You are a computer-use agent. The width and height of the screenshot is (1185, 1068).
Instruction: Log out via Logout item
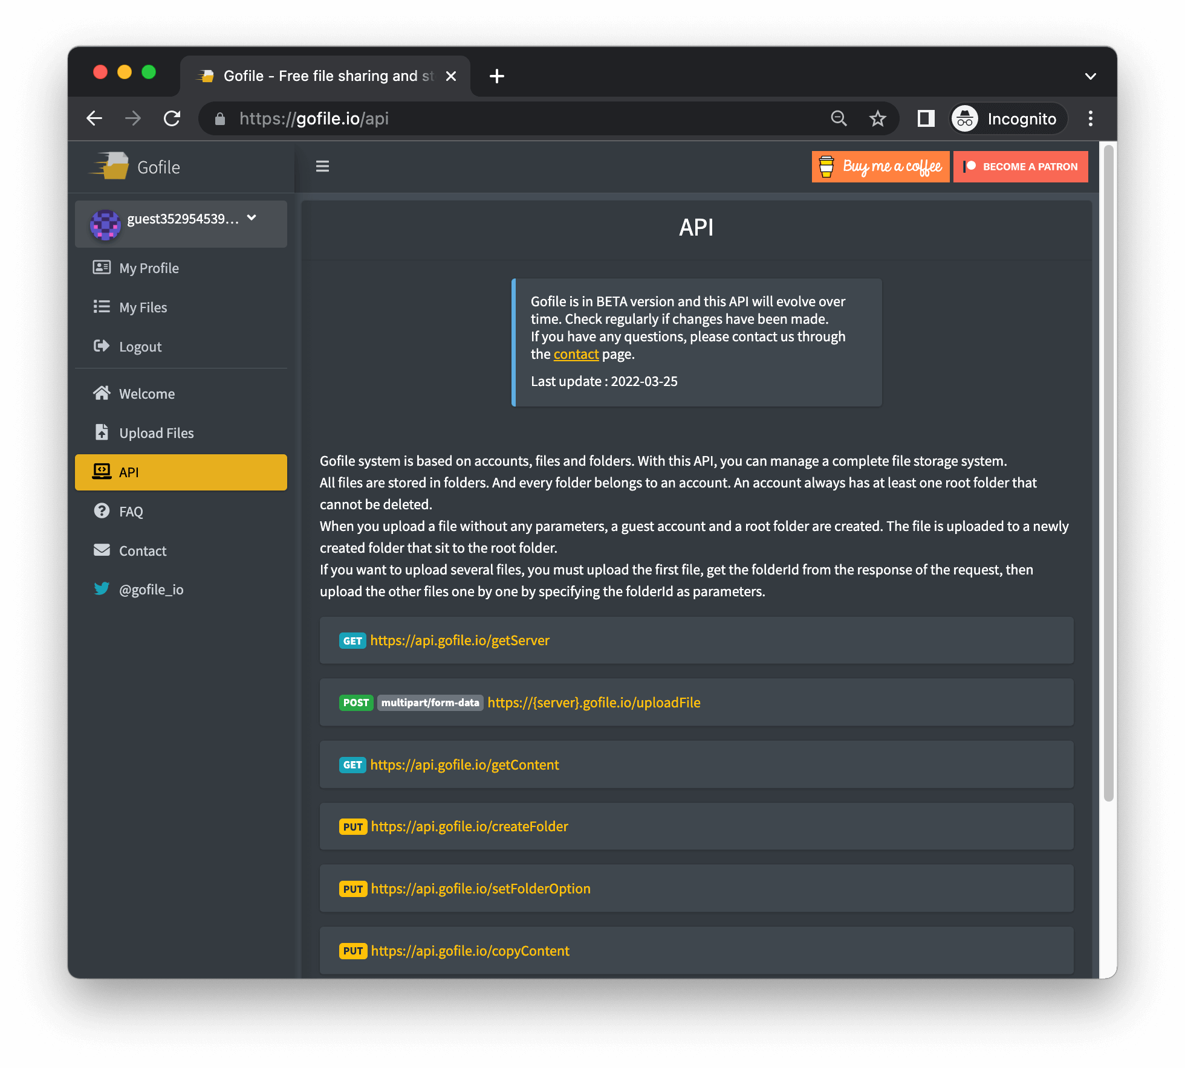coord(181,347)
